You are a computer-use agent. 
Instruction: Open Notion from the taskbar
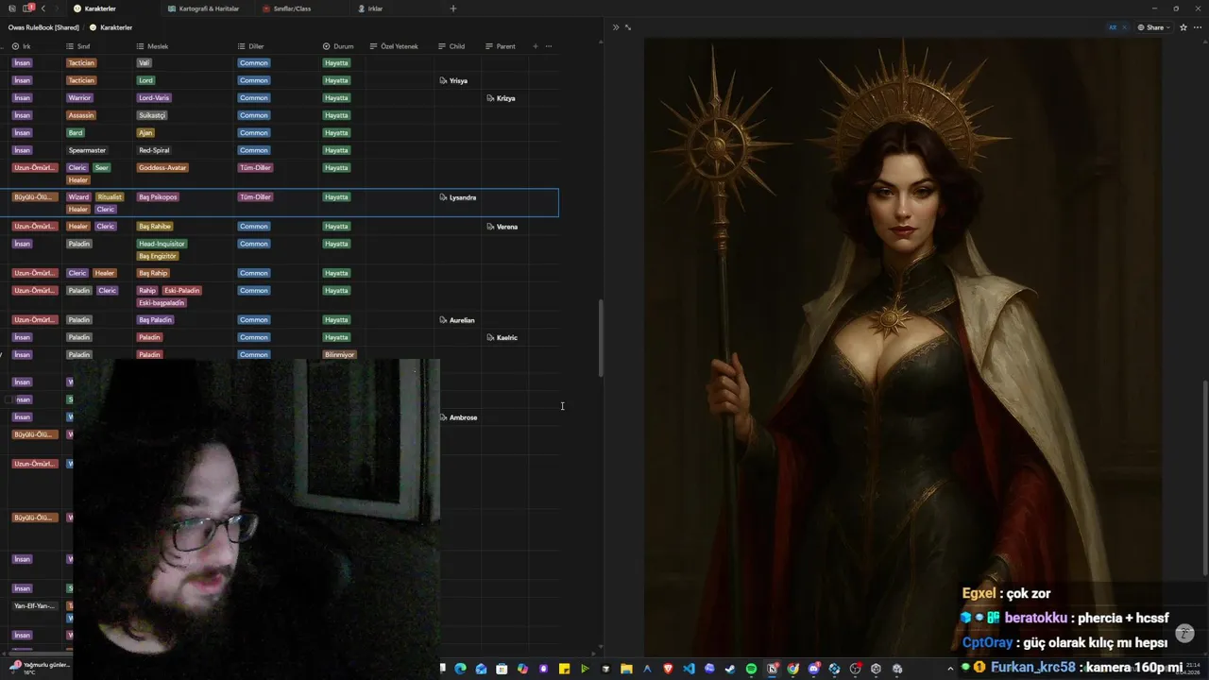pyautogui.click(x=772, y=669)
